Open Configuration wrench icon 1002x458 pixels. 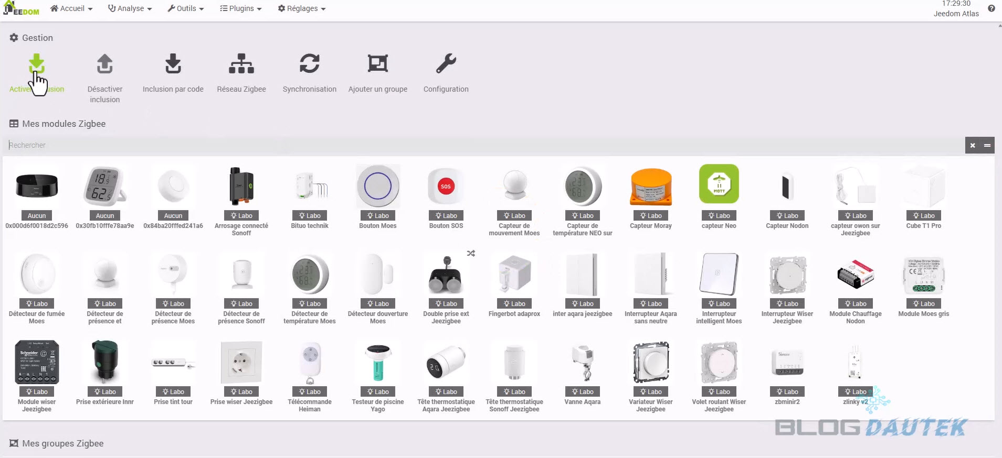[446, 64]
